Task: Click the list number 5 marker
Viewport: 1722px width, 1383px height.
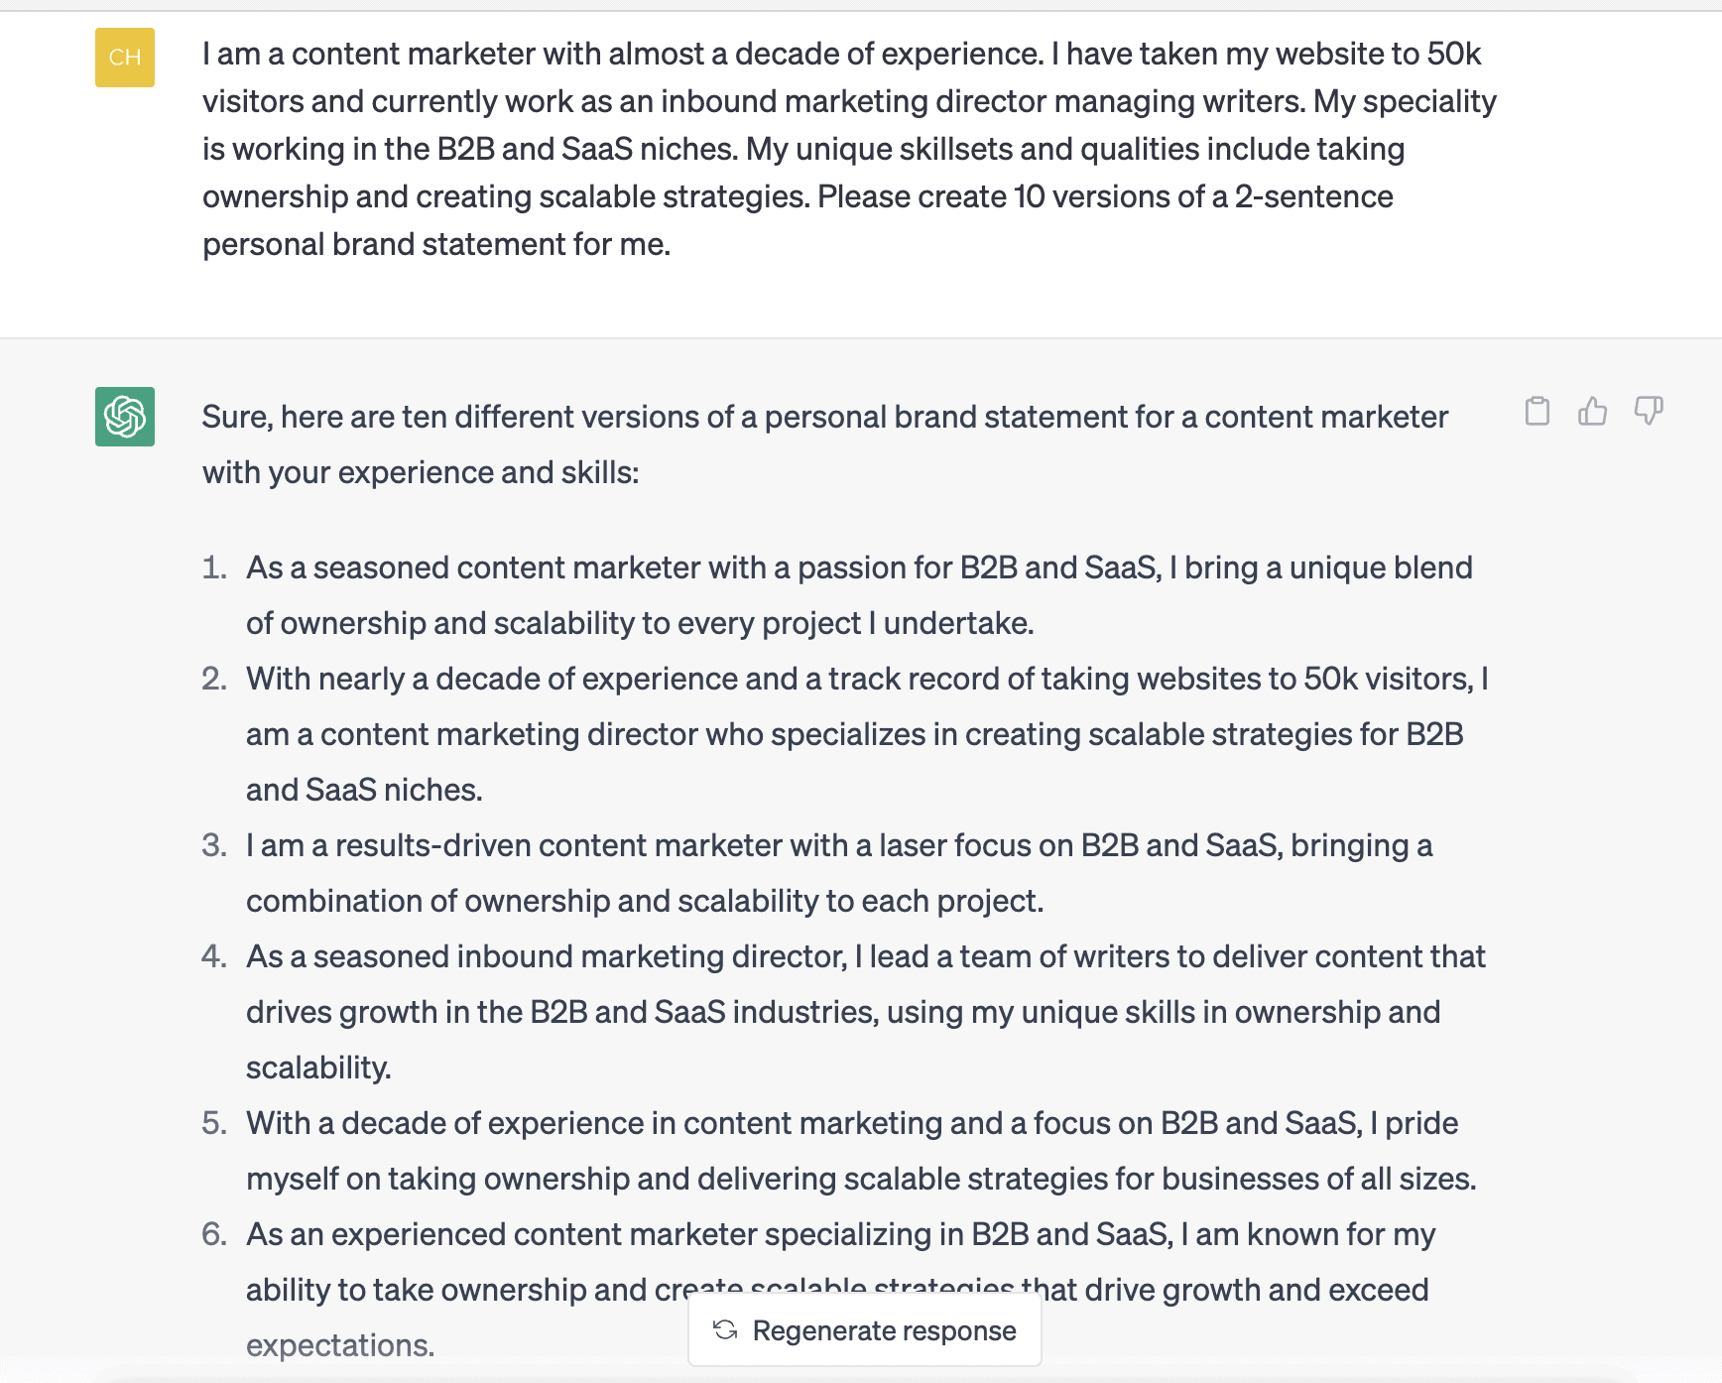Action: (214, 1123)
